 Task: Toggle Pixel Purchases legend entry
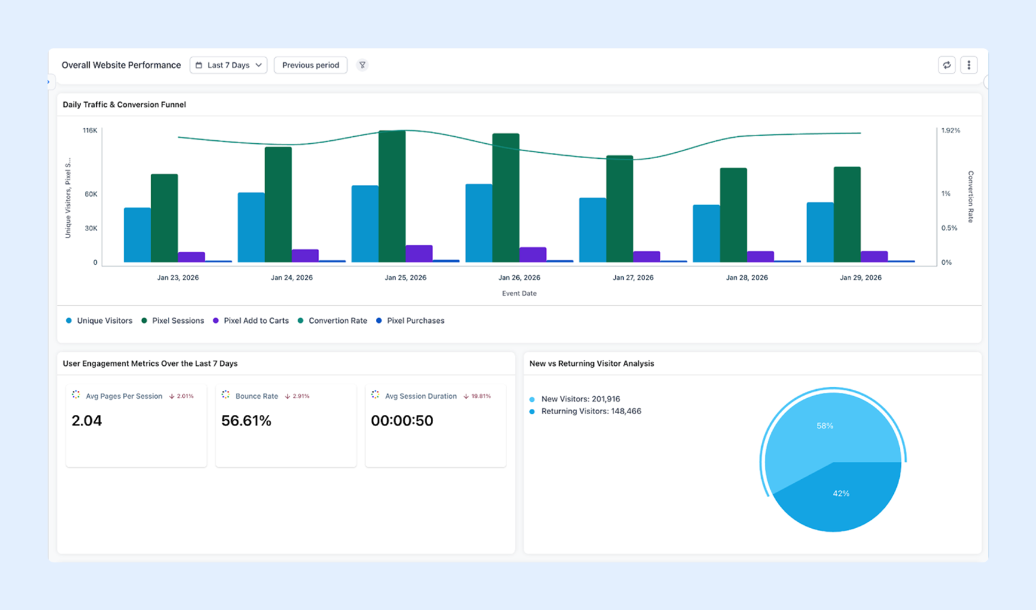410,321
